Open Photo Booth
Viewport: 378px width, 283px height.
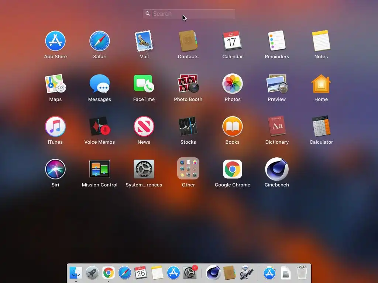coord(188,84)
